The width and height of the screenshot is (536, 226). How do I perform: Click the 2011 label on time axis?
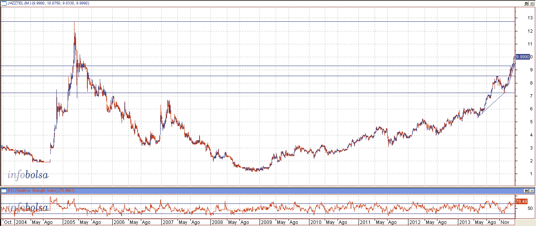(x=365, y=222)
